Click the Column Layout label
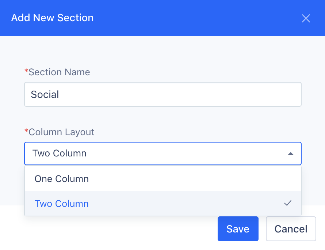Viewport: 325px width, 250px height. point(61,132)
